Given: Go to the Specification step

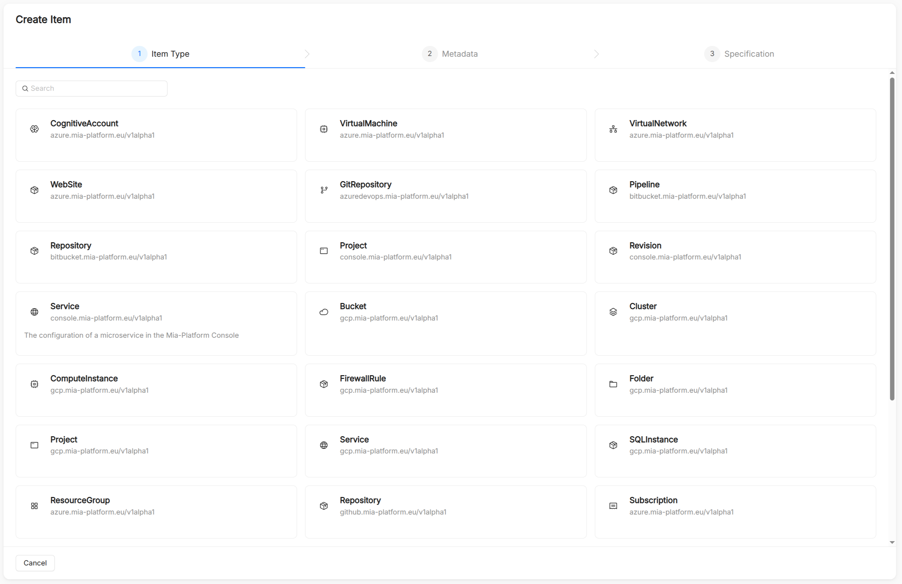Looking at the screenshot, I should pos(739,54).
